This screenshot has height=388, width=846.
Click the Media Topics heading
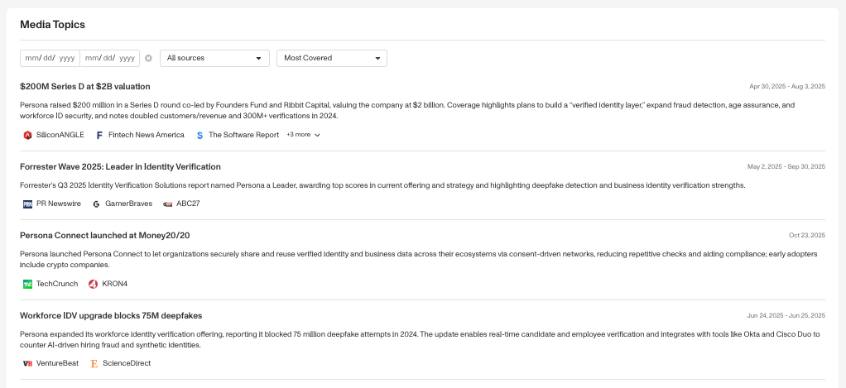coord(52,25)
